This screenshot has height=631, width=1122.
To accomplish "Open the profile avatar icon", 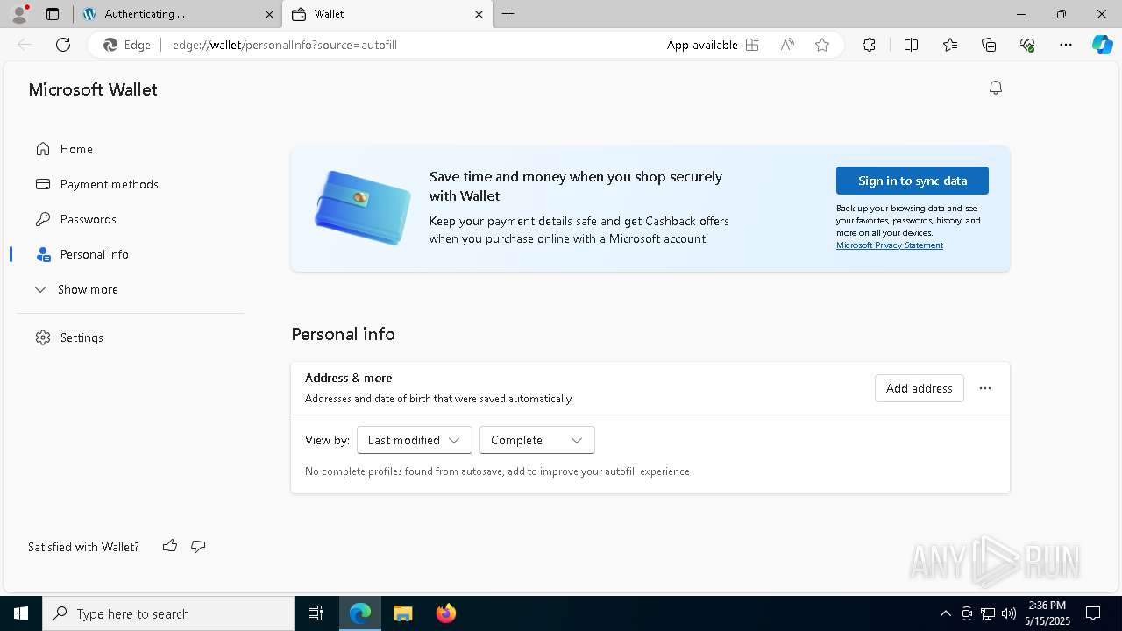I will 18,13.
